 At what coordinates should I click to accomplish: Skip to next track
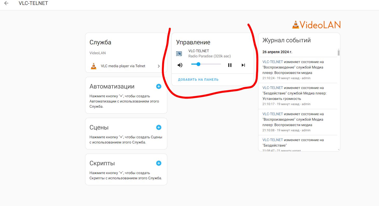243,65
